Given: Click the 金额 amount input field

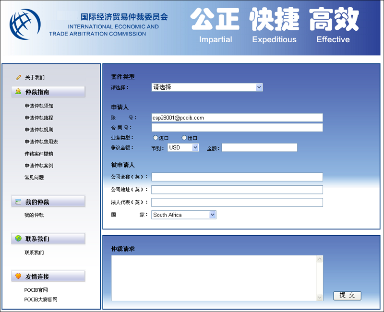Looking at the screenshot, I should click(x=259, y=148).
